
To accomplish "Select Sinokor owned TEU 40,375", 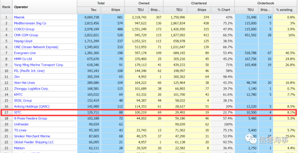I will 141,136.
